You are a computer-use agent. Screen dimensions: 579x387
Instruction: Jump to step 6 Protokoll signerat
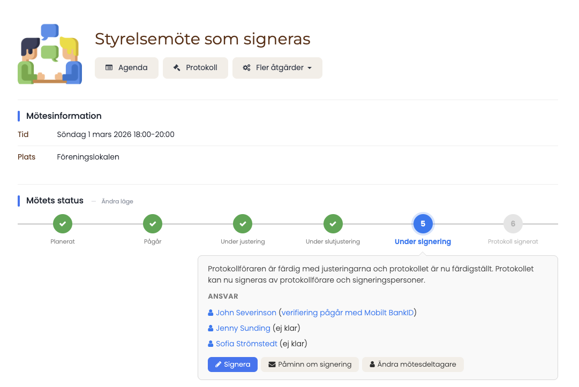click(x=513, y=224)
